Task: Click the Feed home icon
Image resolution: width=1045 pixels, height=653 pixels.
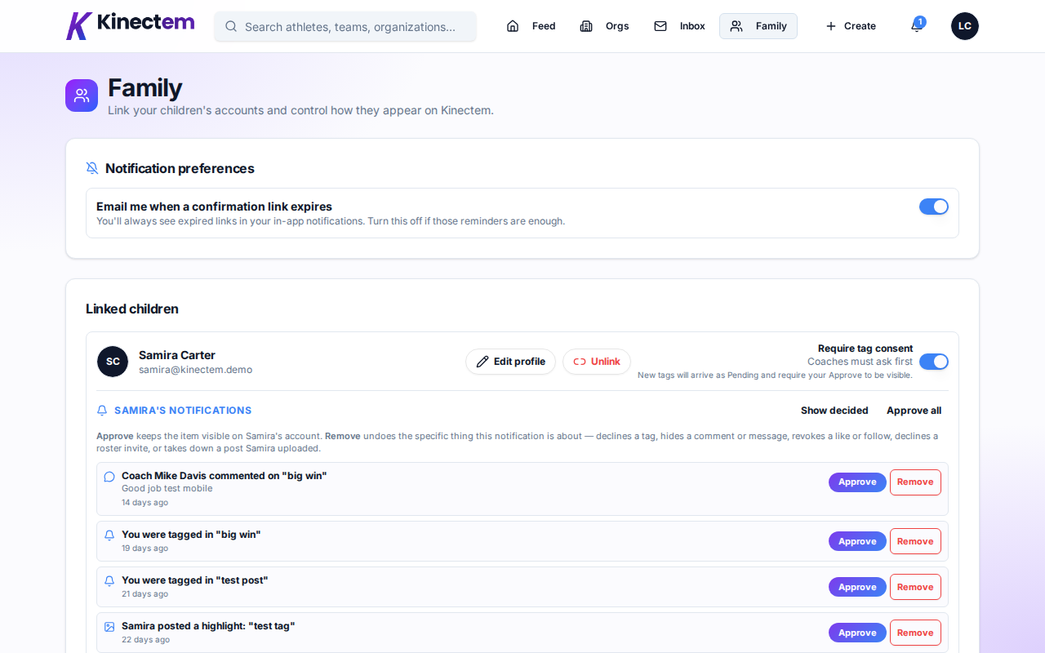Action: (x=513, y=26)
